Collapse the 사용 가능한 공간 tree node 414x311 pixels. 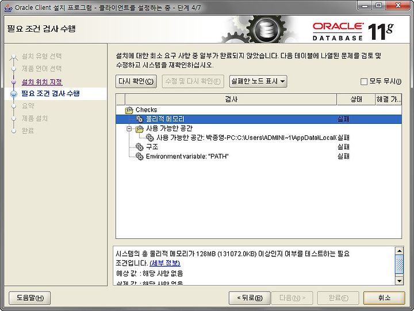click(129, 129)
